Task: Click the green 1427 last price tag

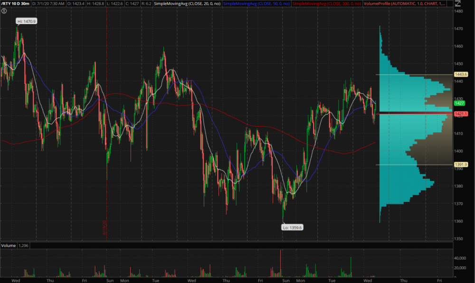Action: tap(459, 103)
